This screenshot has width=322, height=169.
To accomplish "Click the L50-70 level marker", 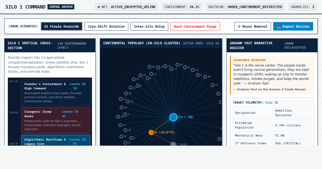I will (x=13, y=144).
